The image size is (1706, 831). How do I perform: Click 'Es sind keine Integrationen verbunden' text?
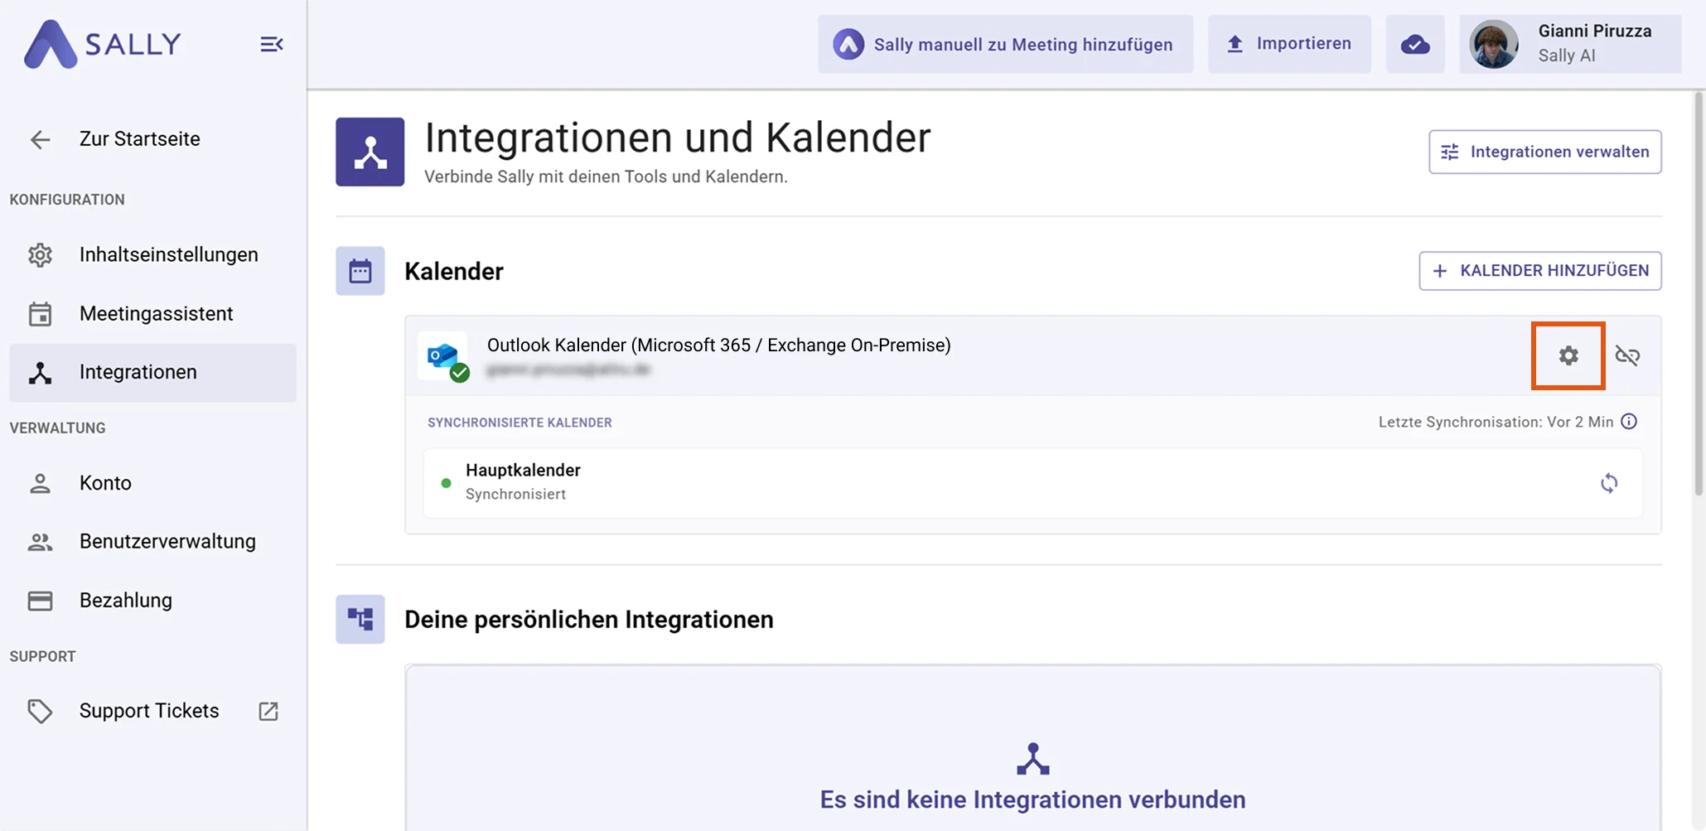(x=1032, y=800)
